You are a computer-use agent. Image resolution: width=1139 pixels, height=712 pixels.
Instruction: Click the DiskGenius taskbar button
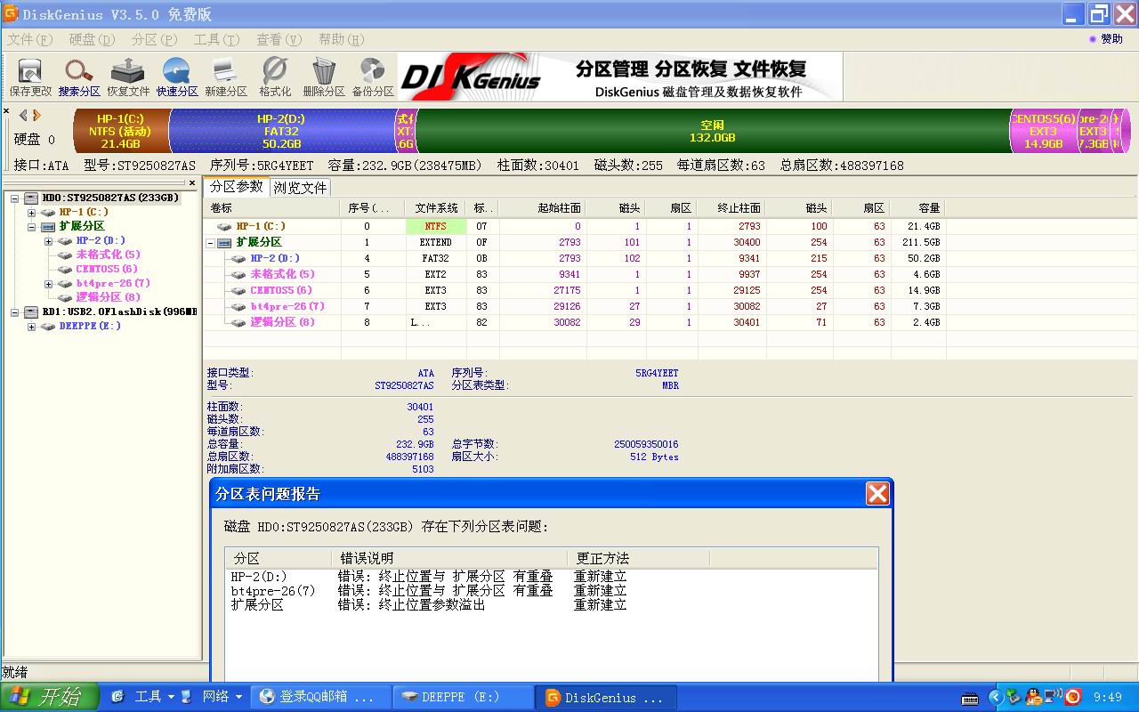point(607,697)
